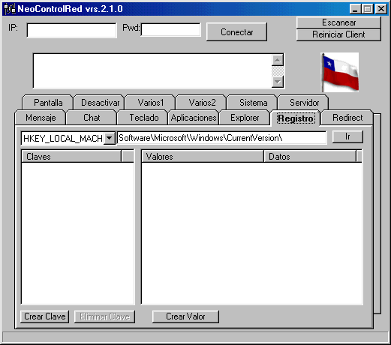The image size is (391, 345).
Task: Click the Crear Clave button
Action: (45, 316)
